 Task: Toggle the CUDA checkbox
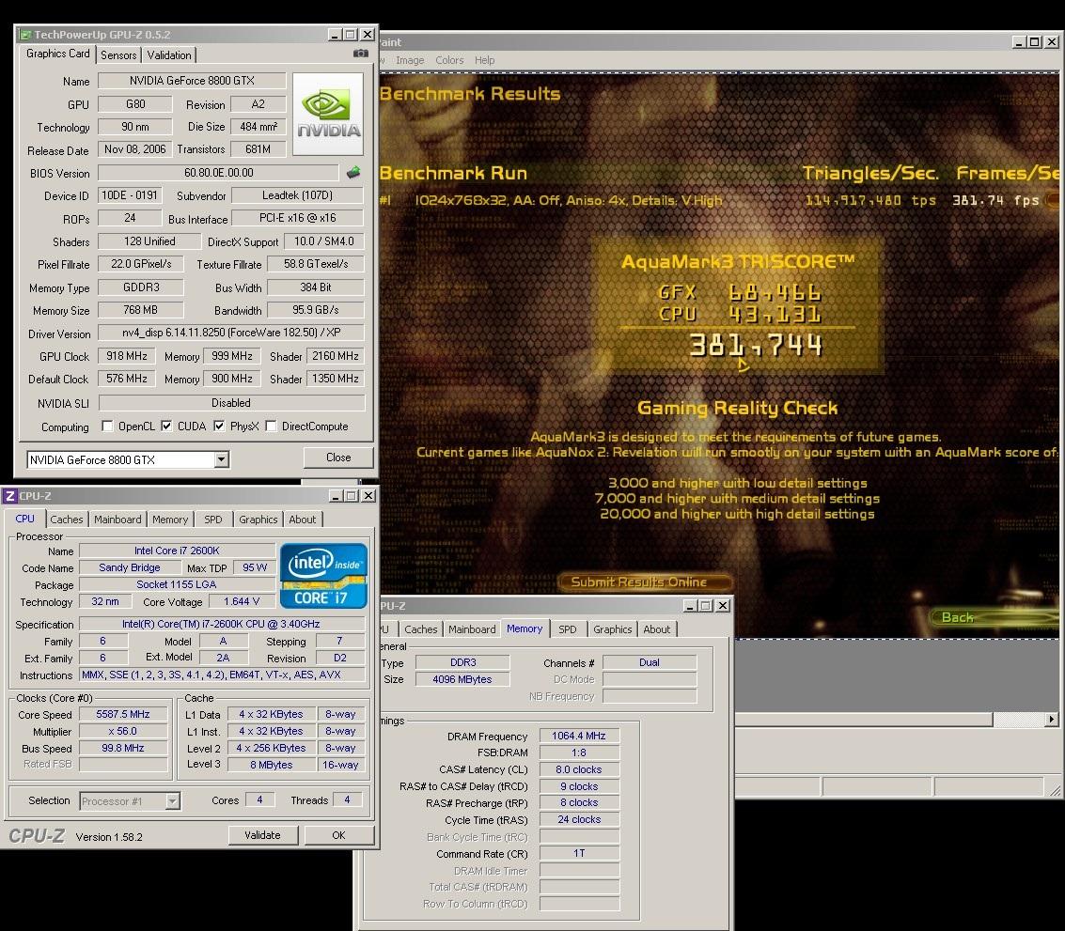[x=165, y=426]
